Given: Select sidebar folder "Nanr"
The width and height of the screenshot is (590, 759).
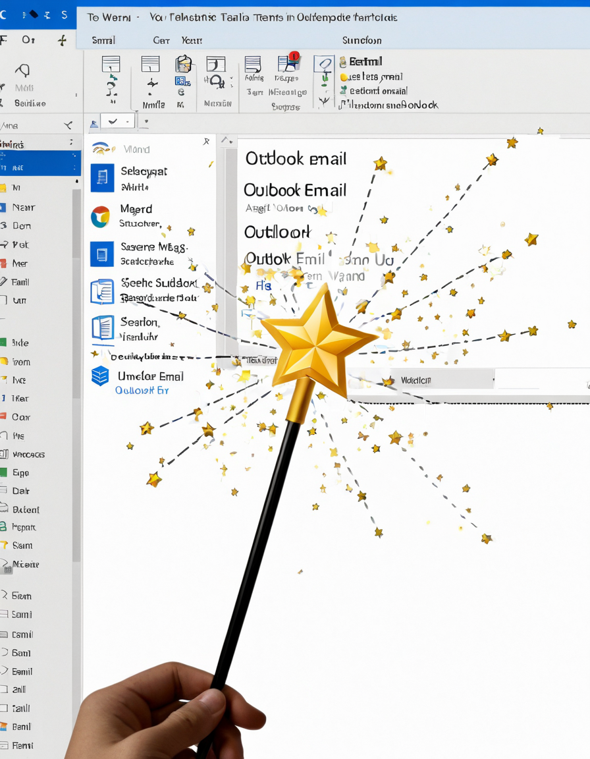Looking at the screenshot, I should click(x=24, y=207).
